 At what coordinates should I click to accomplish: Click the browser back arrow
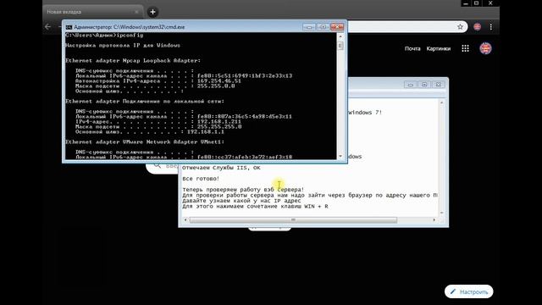click(x=47, y=26)
